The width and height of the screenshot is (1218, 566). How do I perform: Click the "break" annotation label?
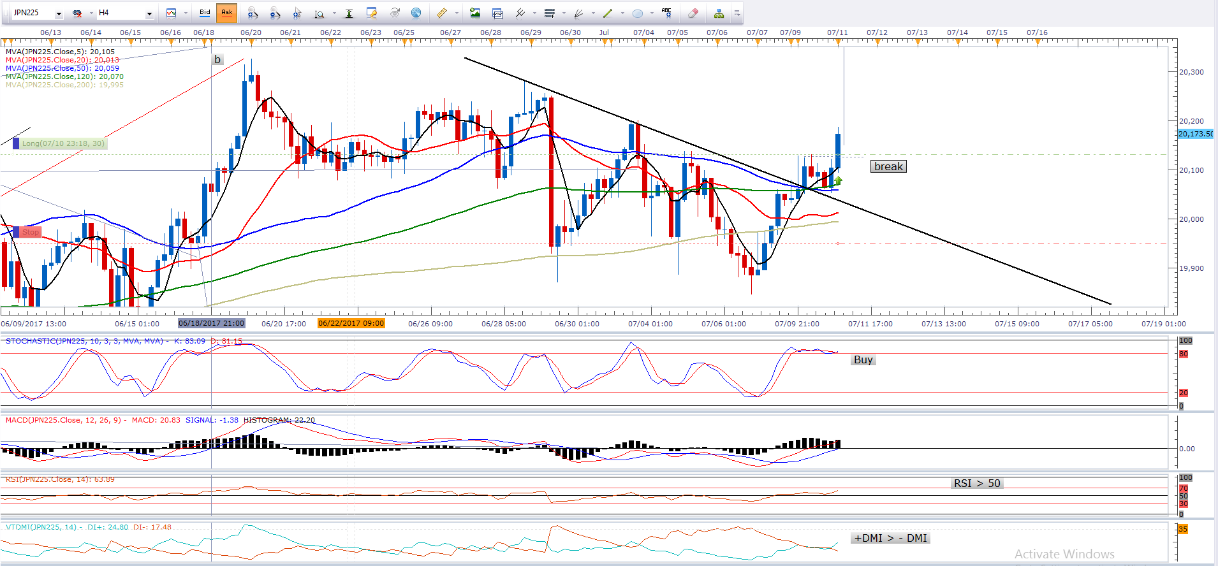(x=888, y=166)
